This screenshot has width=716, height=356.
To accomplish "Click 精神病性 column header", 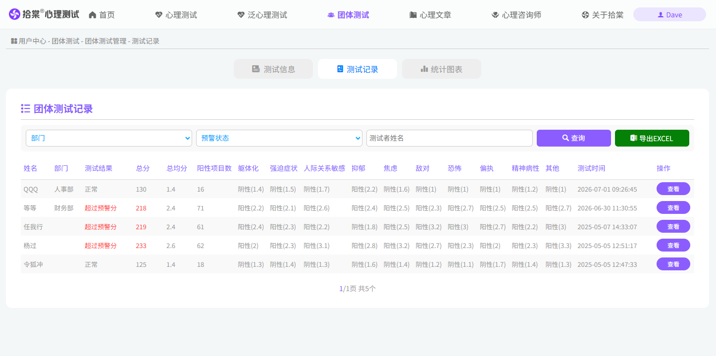I will click(x=525, y=168).
